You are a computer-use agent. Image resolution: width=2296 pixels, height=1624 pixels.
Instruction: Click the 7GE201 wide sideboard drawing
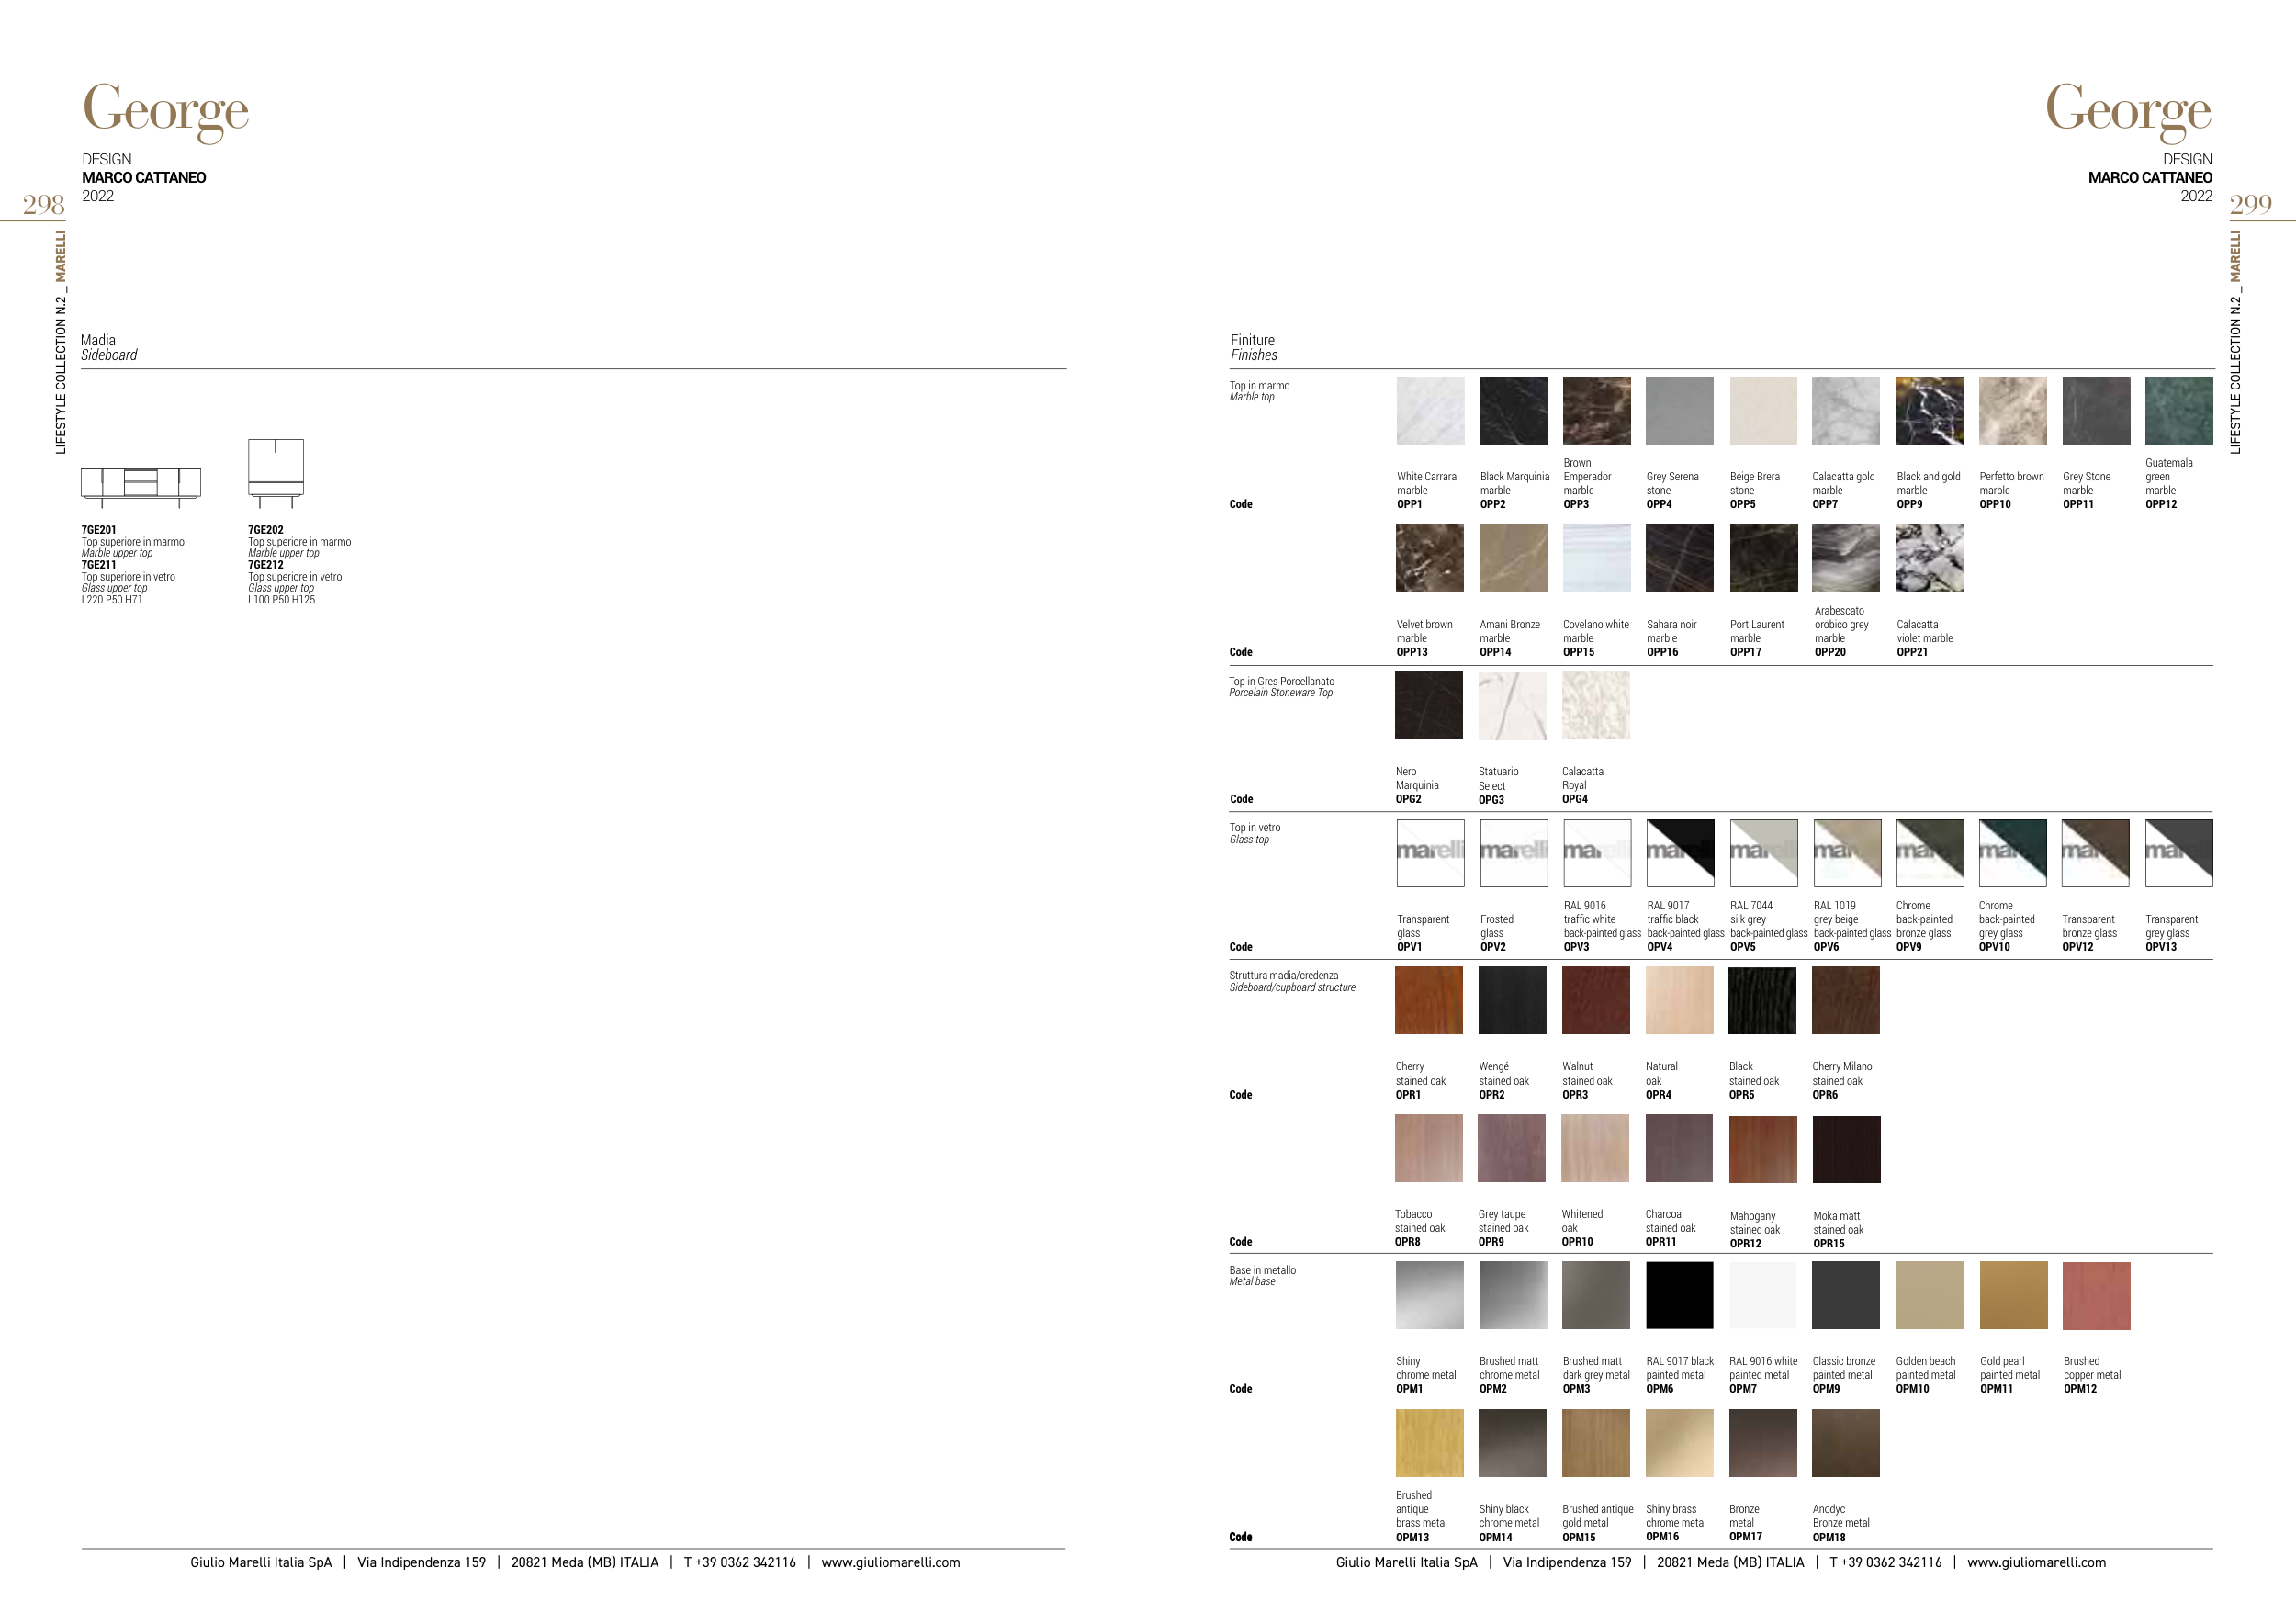click(x=141, y=483)
